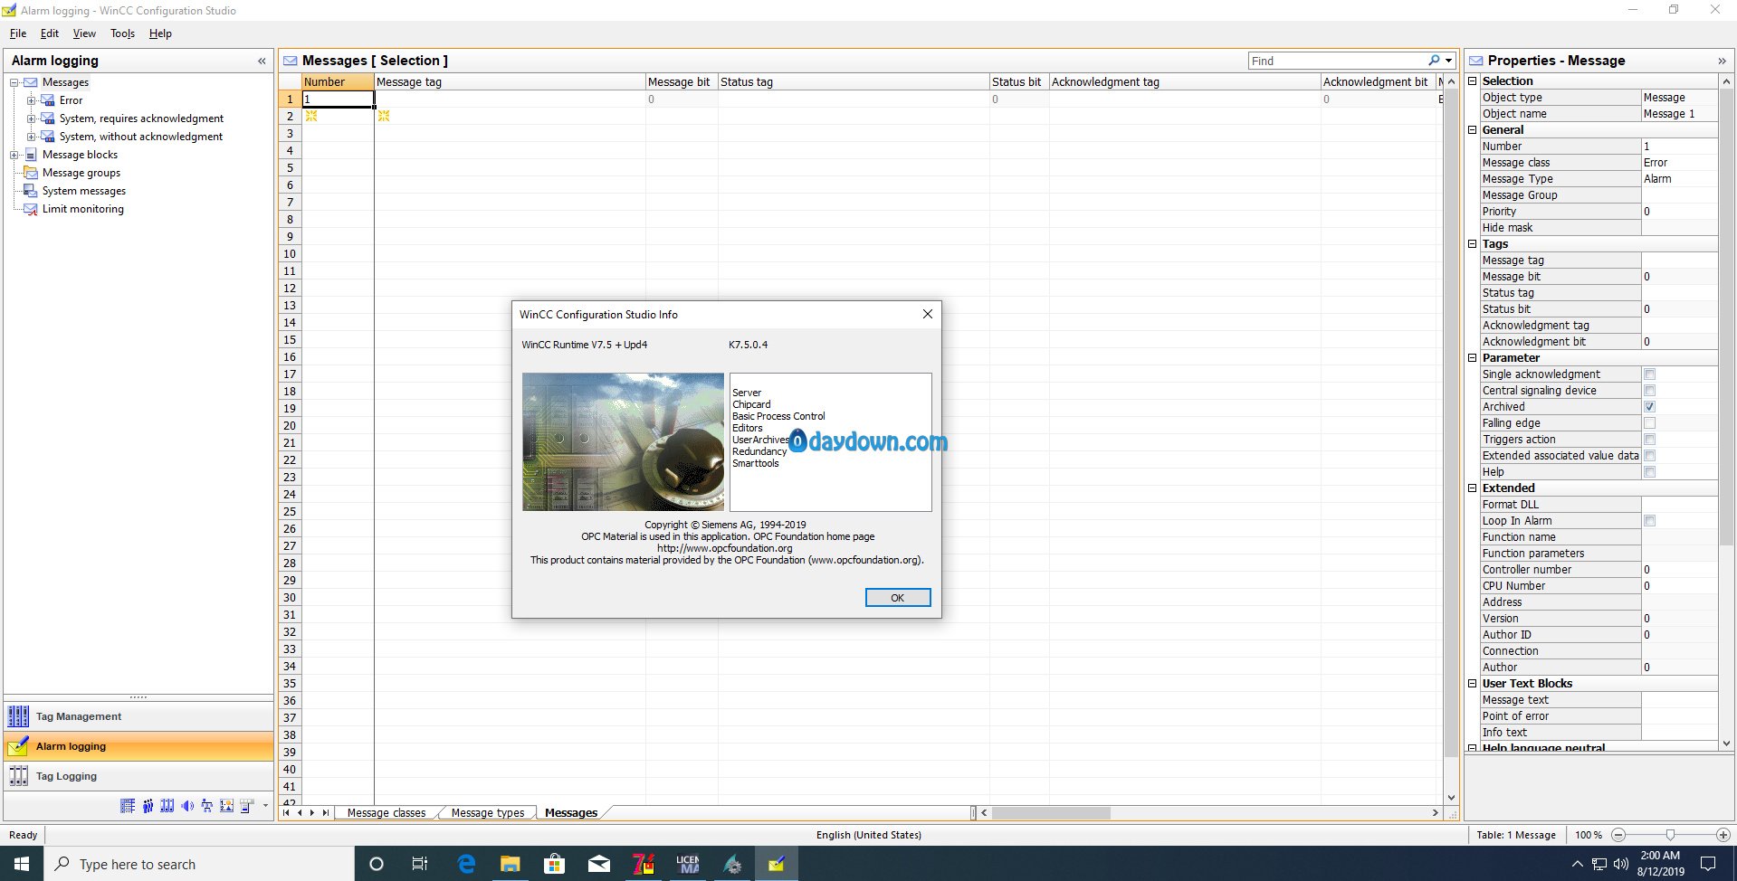Viewport: 1737px width, 881px height.
Task: Click the horizontal scrollbar thumb of table
Action: click(1051, 812)
